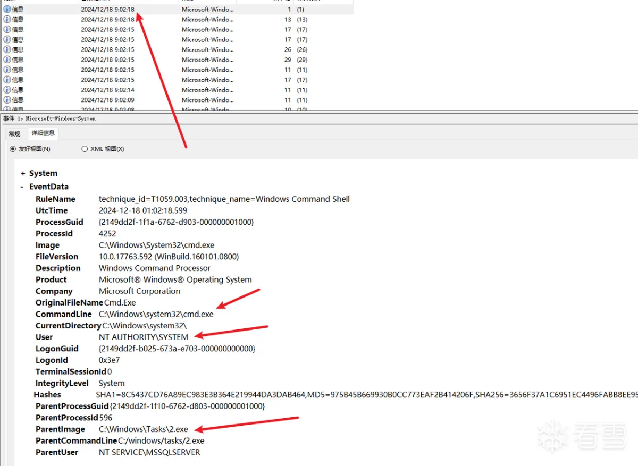The image size is (638, 466).
Task: Click the Hashes value starting SHA1=8C5437
Action: tap(367, 395)
